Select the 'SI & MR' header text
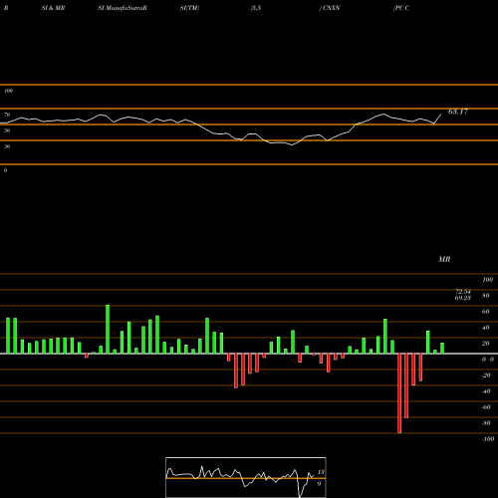The height and width of the screenshot is (498, 498). point(53,8)
